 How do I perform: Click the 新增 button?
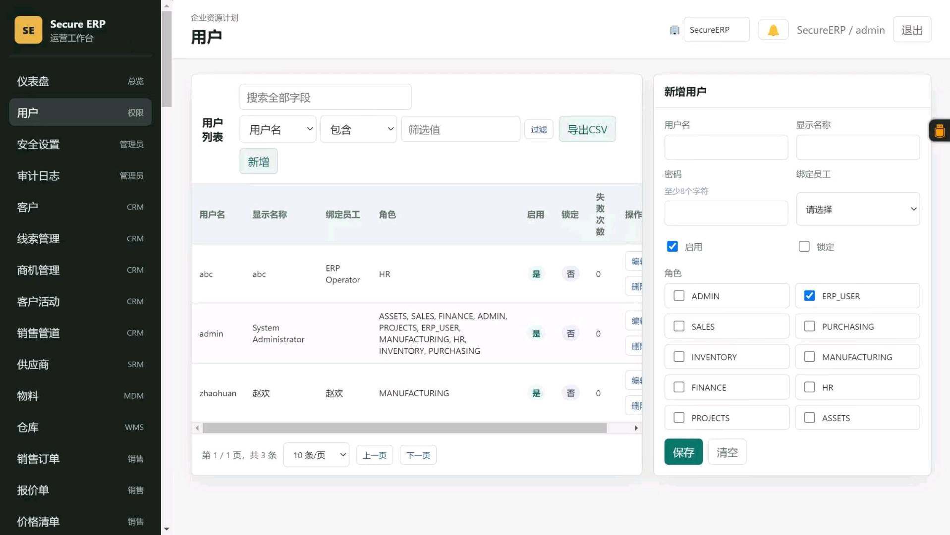(258, 161)
